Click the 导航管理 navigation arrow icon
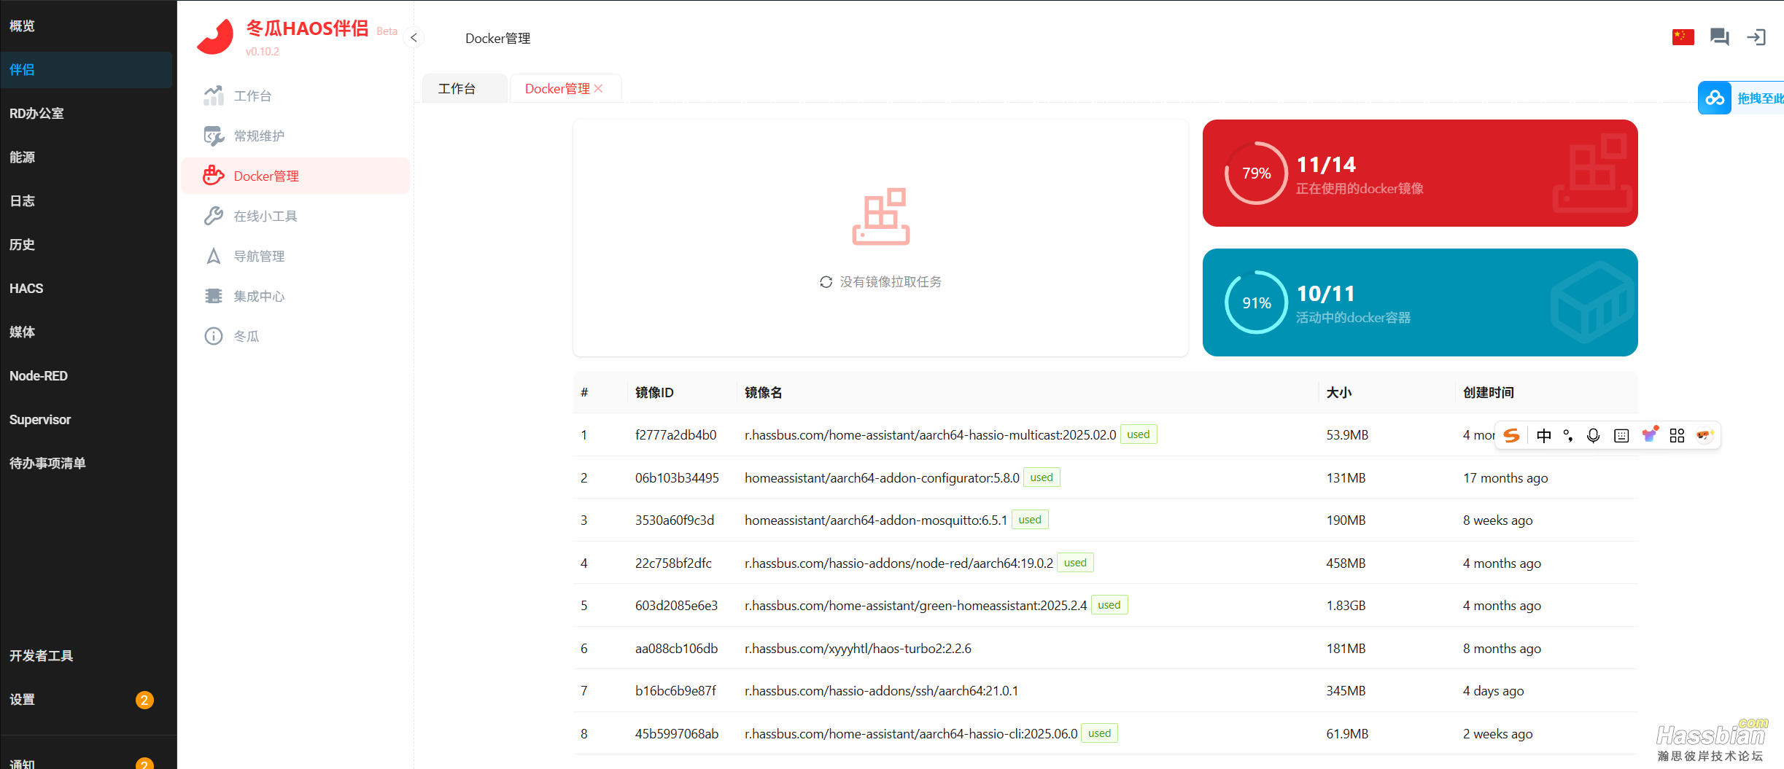This screenshot has height=769, width=1784. click(x=213, y=256)
